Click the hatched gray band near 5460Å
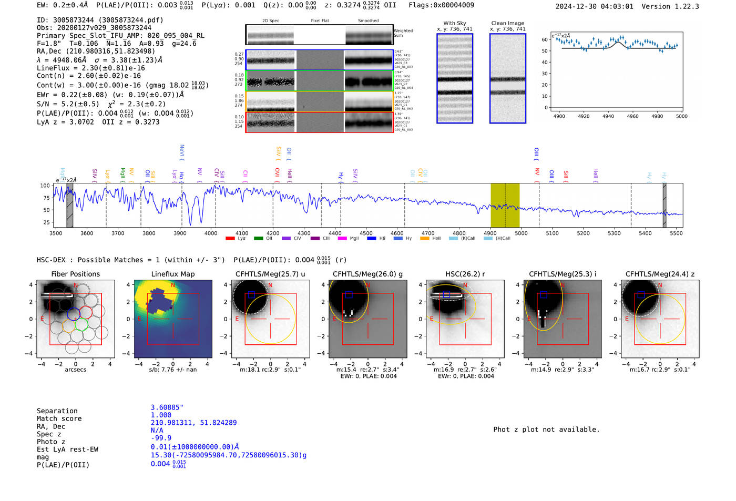The image size is (736, 501). pos(665,205)
